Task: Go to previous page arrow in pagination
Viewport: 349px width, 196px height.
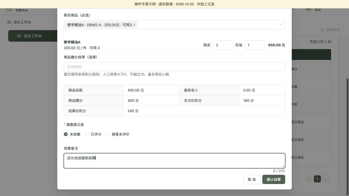Action: [309, 179]
